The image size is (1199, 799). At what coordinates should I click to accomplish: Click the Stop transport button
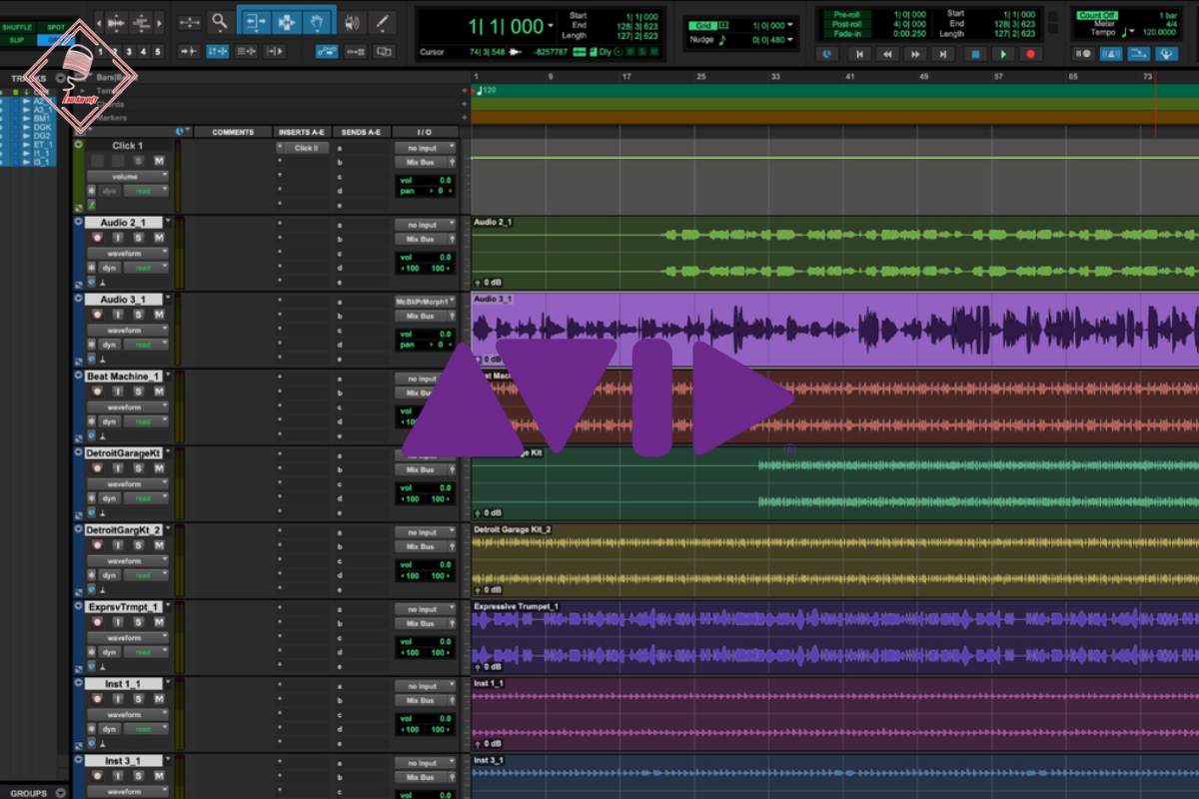click(x=976, y=54)
